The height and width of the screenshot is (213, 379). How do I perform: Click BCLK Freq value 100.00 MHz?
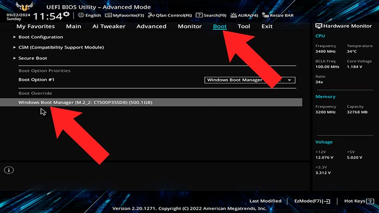[327, 67]
